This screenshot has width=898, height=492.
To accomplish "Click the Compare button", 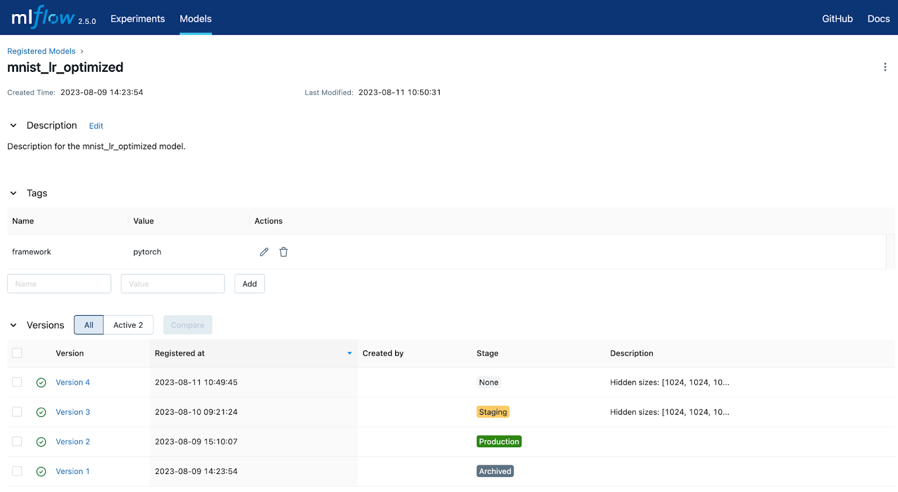I will point(187,325).
